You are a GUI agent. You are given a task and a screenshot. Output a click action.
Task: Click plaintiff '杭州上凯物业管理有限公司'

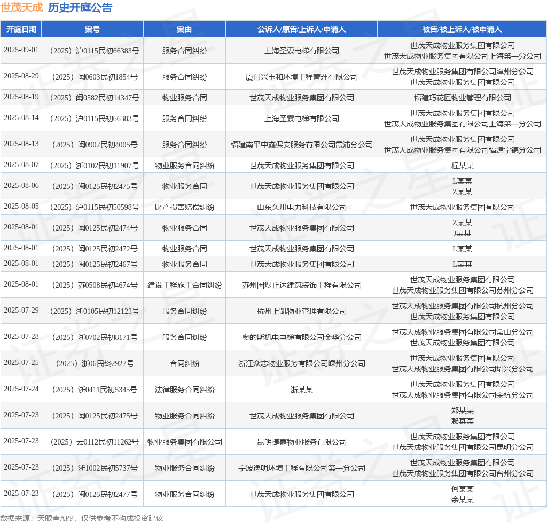pos(302,311)
